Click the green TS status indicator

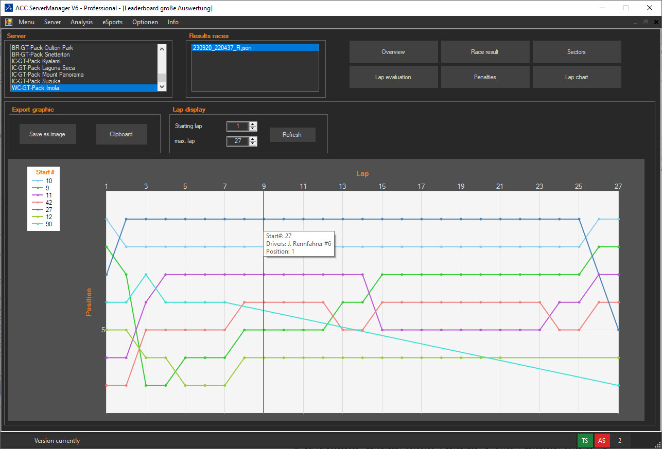585,441
